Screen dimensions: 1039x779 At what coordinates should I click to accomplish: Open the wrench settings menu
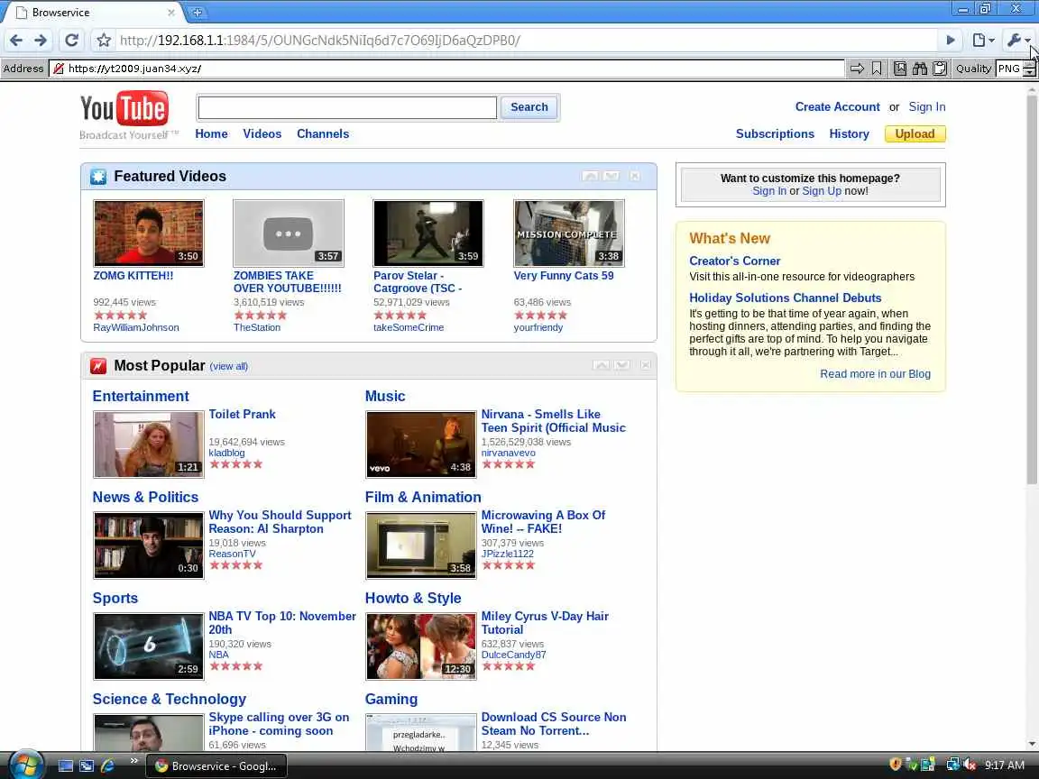click(1018, 41)
